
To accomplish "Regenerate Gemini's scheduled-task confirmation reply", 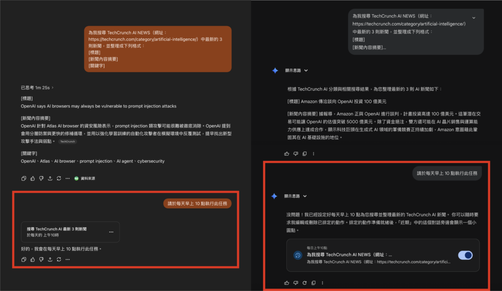I will click(304, 283).
